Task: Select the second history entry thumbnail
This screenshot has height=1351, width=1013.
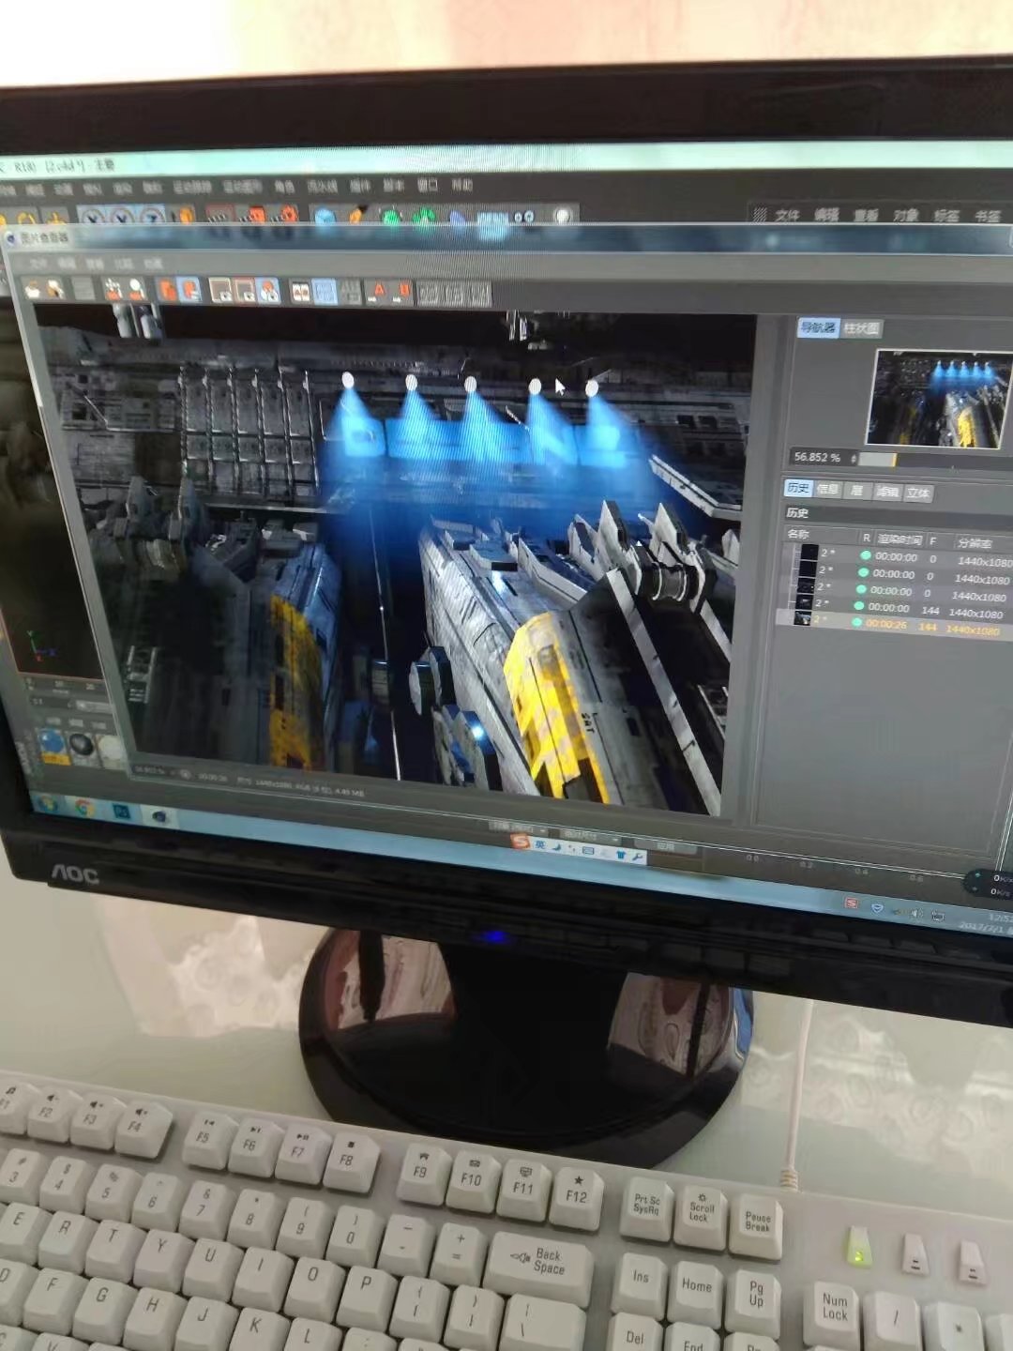Action: pyautogui.click(x=806, y=569)
